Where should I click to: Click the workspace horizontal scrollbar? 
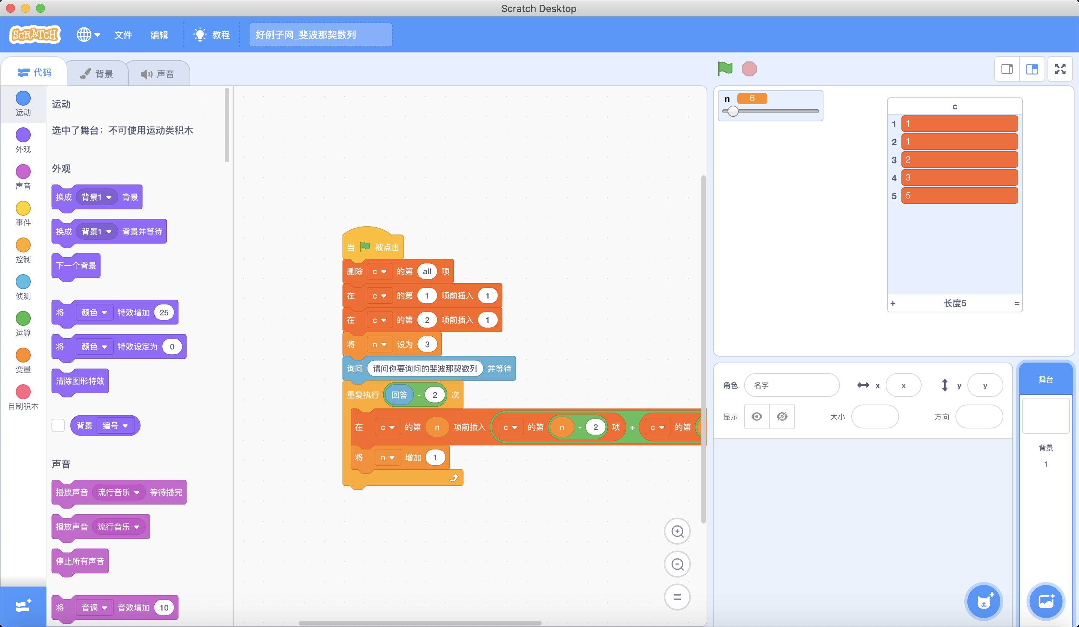420,623
